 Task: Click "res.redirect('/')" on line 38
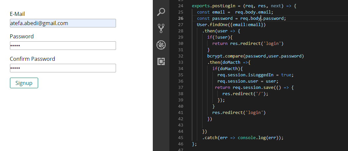click(244, 94)
